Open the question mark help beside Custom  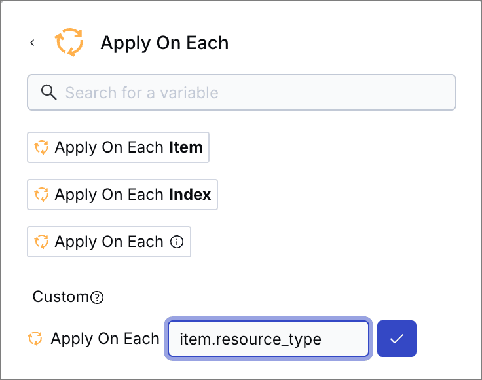click(x=97, y=297)
